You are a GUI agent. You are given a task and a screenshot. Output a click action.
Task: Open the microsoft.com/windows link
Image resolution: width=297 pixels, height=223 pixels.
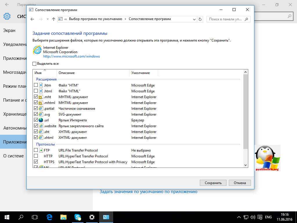(x=71, y=56)
